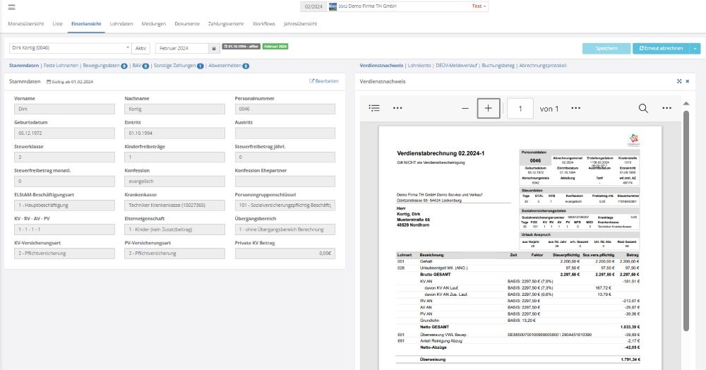Open the Lohnkonto view
The image size is (706, 370).
point(419,66)
